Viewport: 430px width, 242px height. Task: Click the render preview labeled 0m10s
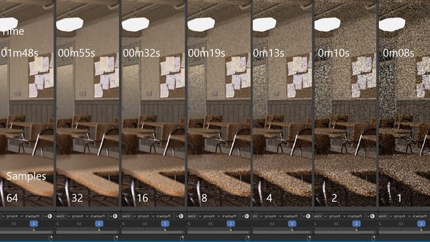[345, 103]
